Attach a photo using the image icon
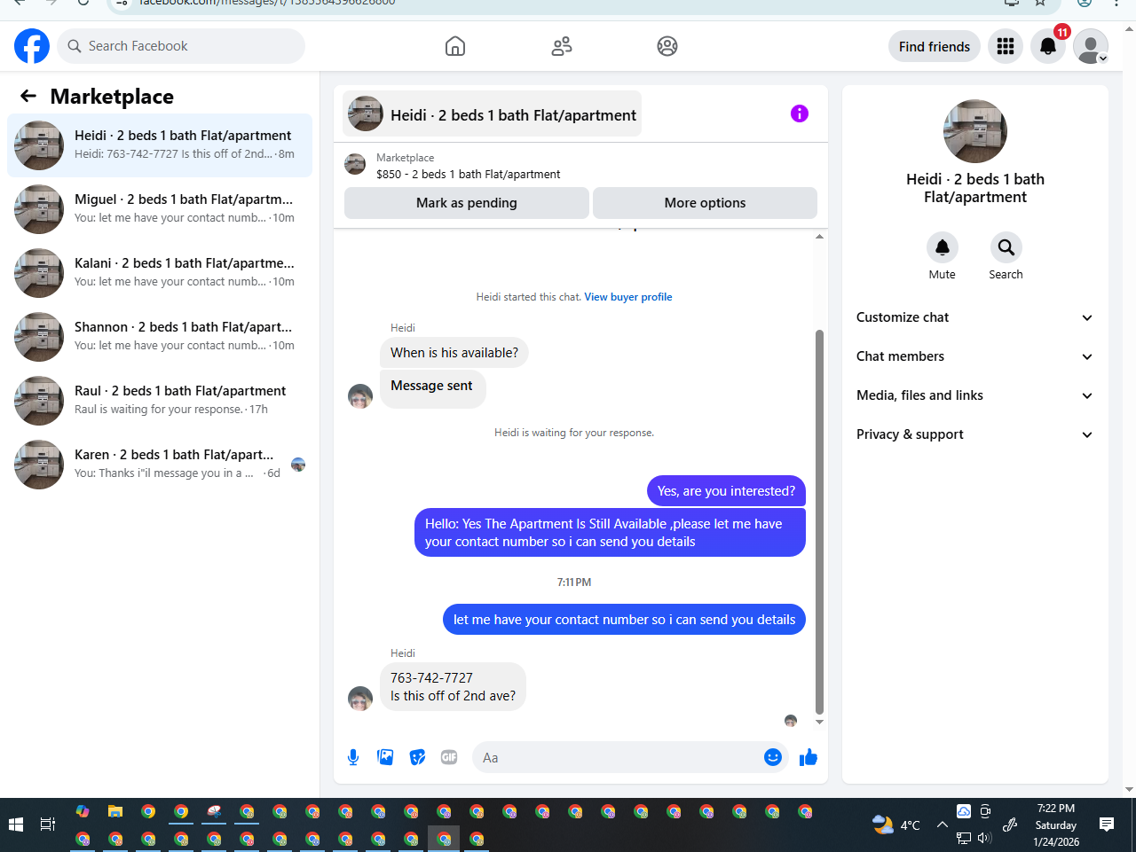This screenshot has height=852, width=1136. 385,757
